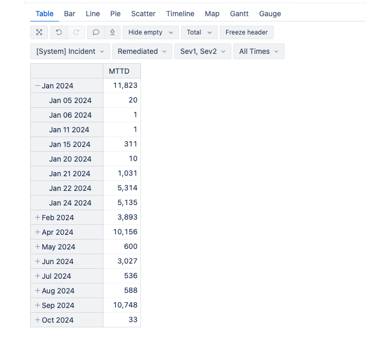Click the 10,156 value cell
The width and height of the screenshot is (366, 342).
[122, 232]
